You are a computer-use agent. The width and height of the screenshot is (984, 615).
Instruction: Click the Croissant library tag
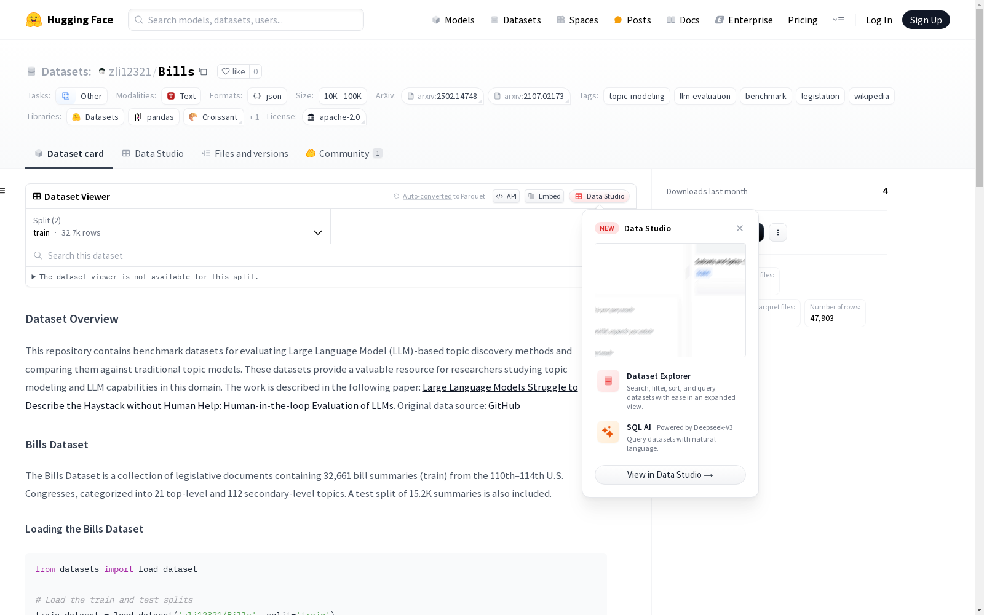click(213, 117)
